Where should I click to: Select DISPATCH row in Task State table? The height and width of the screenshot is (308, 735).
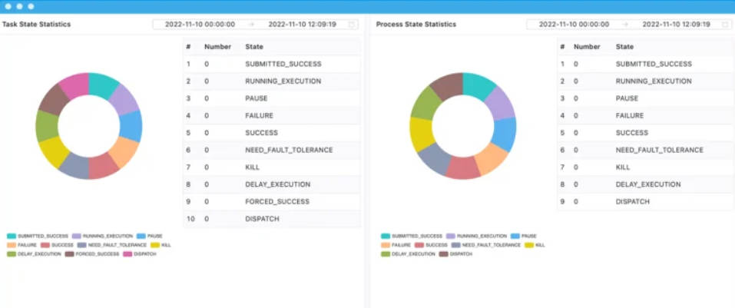[x=272, y=218]
